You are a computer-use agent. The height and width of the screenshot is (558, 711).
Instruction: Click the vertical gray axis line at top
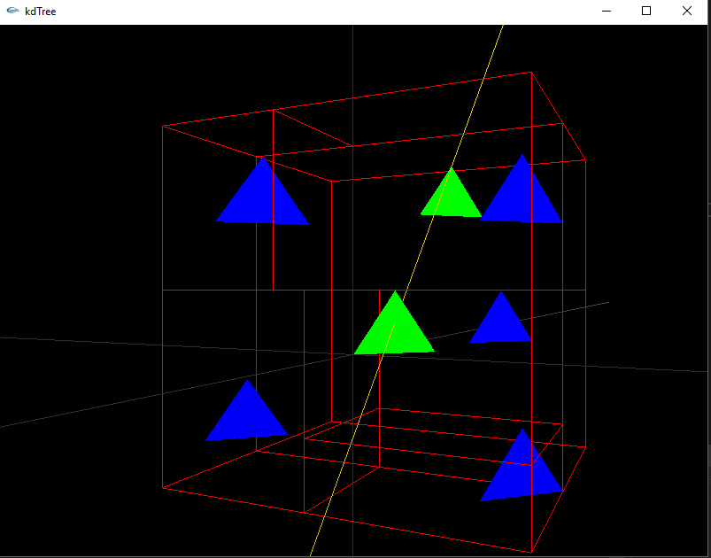[353, 53]
